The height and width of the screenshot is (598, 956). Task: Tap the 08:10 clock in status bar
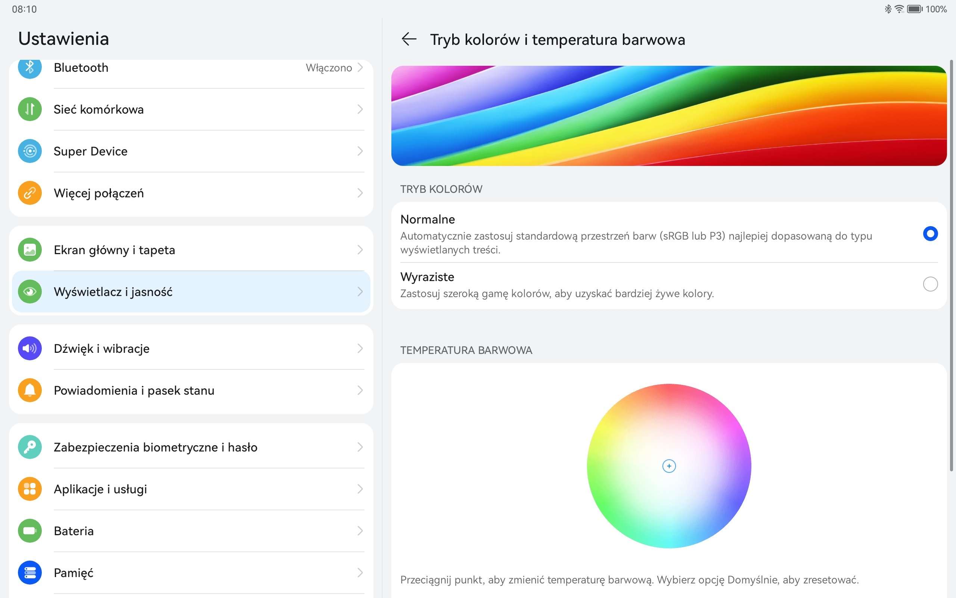point(24,9)
